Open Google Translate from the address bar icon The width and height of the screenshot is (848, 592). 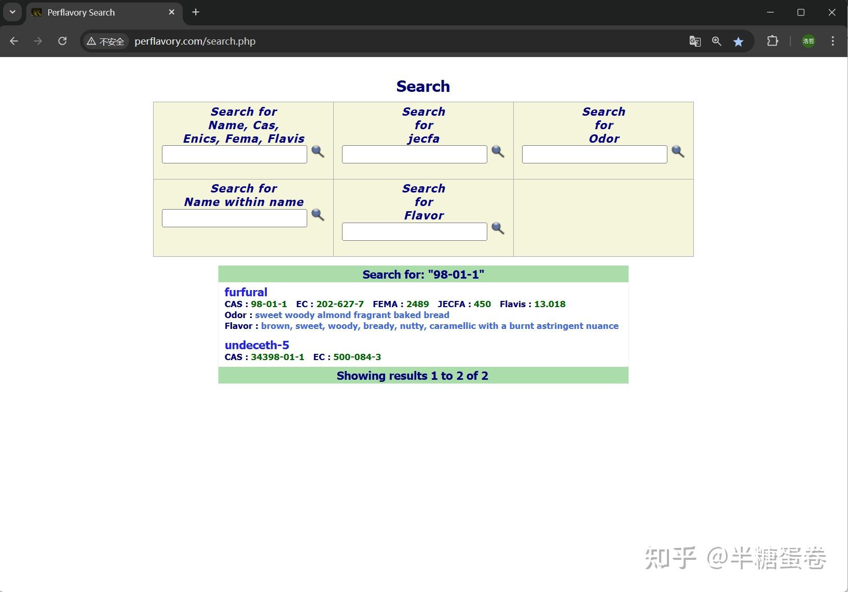point(695,41)
